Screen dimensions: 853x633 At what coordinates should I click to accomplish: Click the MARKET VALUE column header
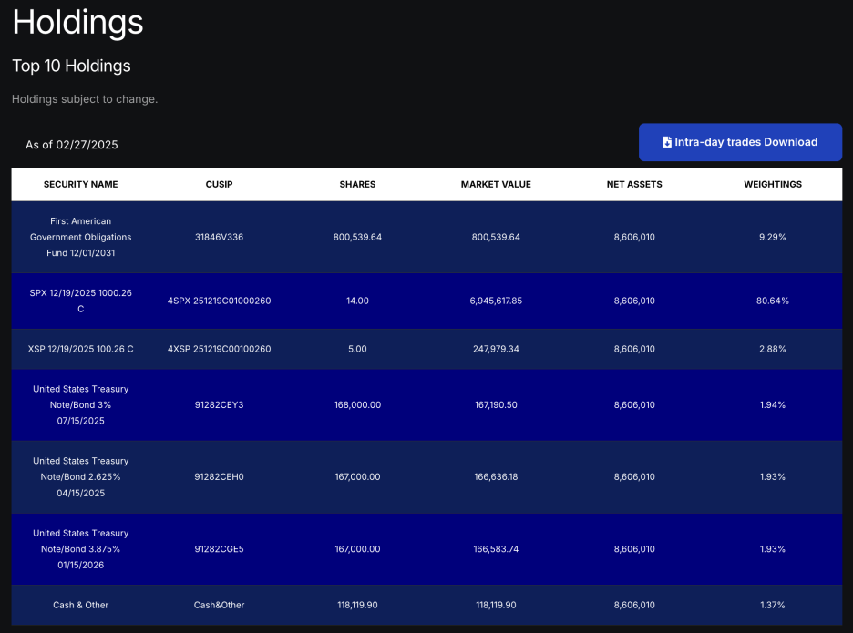tap(496, 184)
